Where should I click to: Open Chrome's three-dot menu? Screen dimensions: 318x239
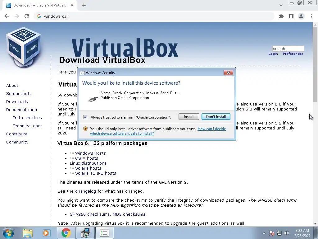[311, 16]
